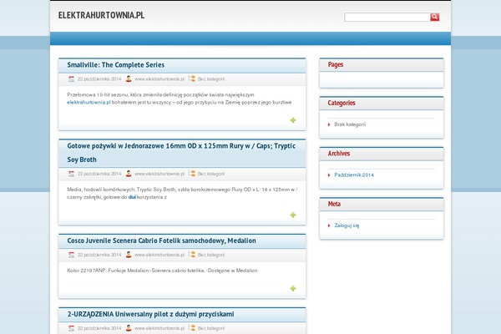Viewport: 501px width, 334px height.
Task: Open Bez kategorii link in Smallville post
Action: [x=211, y=79]
